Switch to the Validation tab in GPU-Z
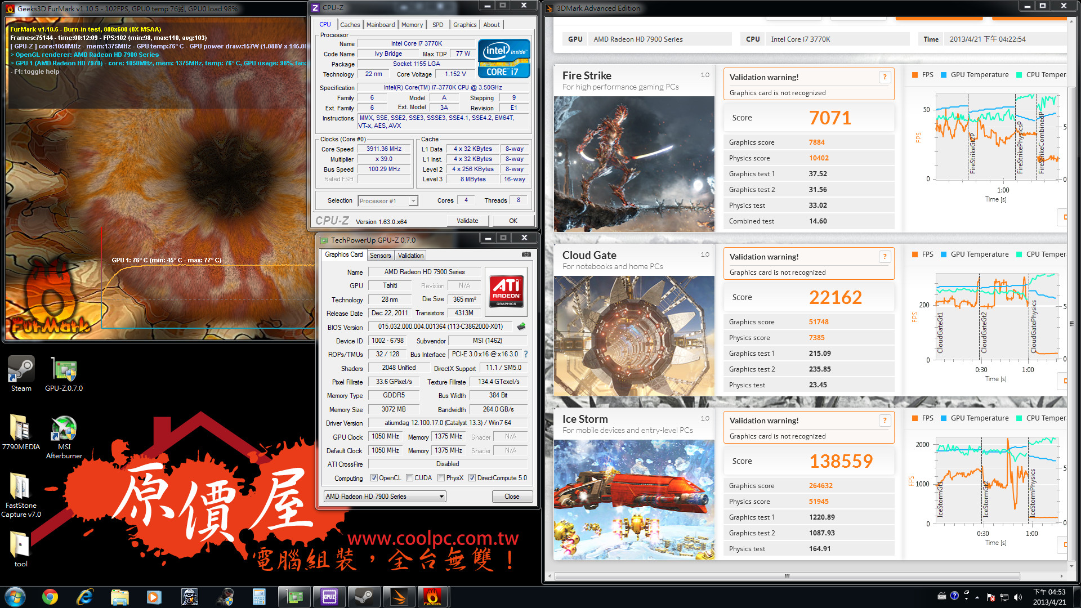The image size is (1081, 608). pos(410,256)
